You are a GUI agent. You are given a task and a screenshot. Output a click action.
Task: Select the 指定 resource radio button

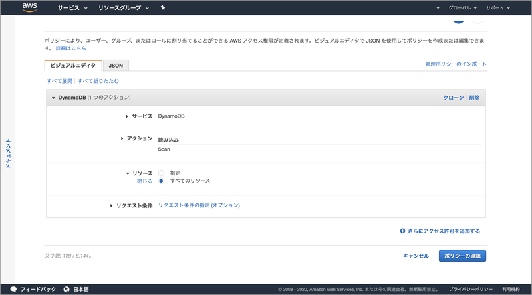coord(161,173)
